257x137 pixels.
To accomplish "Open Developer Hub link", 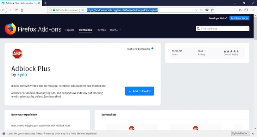I will [218, 18].
